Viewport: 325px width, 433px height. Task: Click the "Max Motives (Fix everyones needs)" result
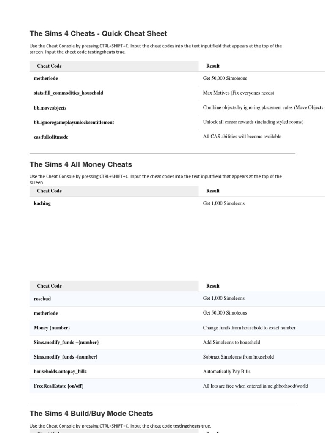click(239, 93)
